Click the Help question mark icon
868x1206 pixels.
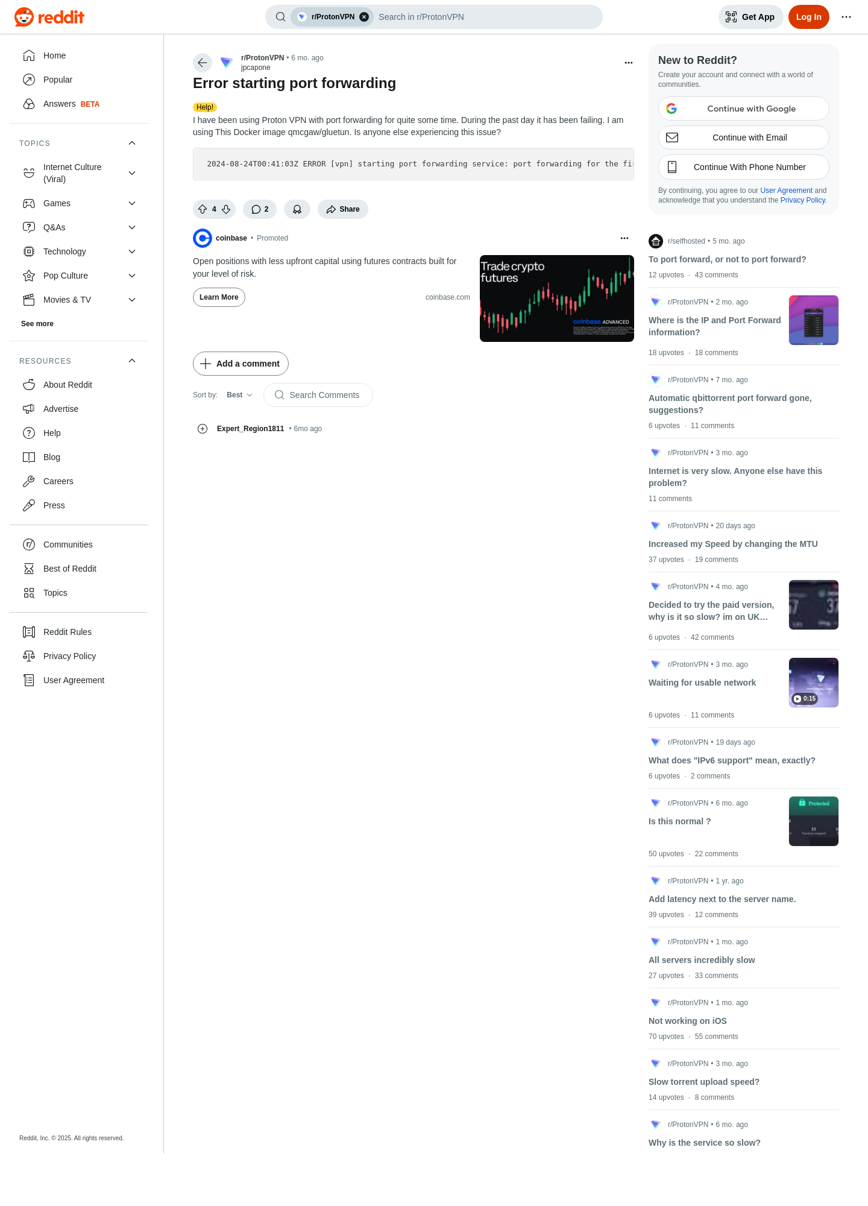29,433
